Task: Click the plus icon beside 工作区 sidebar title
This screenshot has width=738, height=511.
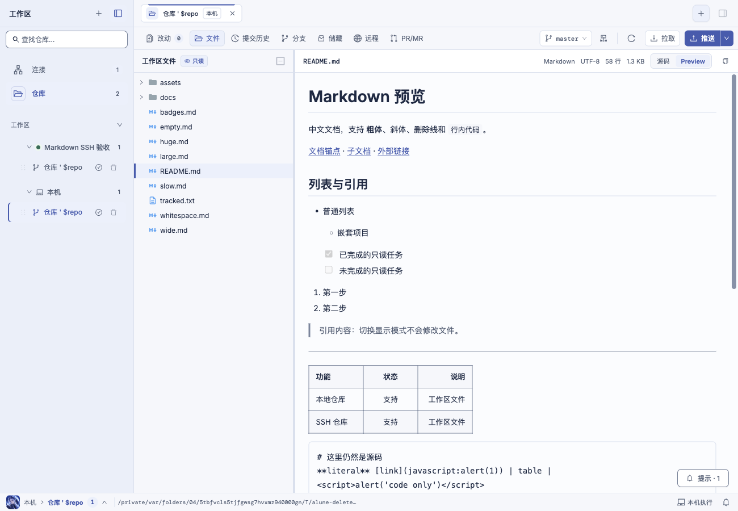Action: point(99,14)
